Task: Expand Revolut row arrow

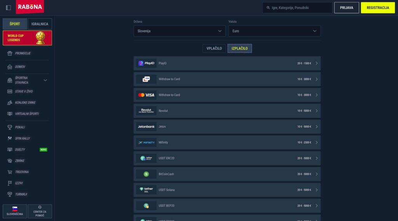Action: coord(316,111)
